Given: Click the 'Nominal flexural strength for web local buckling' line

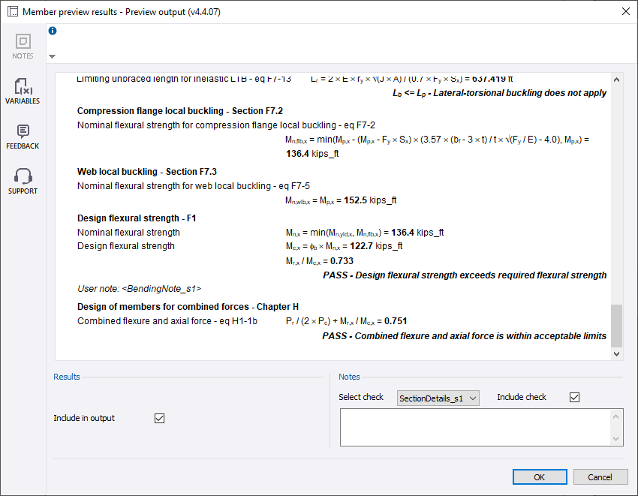Looking at the screenshot, I should [194, 186].
